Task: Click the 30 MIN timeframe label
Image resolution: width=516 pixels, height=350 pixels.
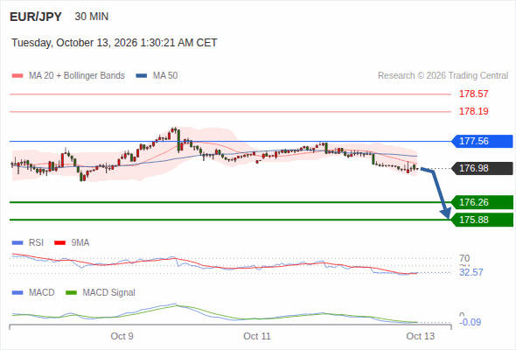Action: [92, 17]
